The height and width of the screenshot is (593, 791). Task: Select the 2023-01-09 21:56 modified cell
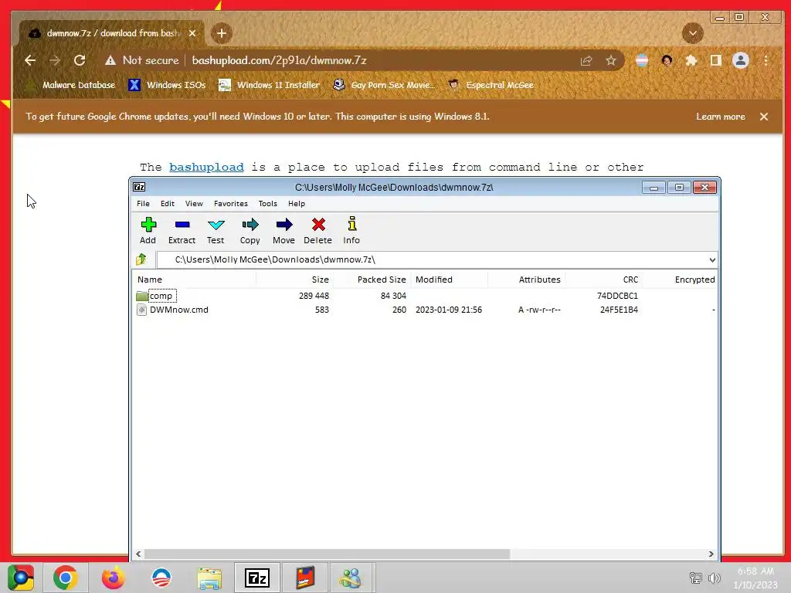[x=449, y=310]
